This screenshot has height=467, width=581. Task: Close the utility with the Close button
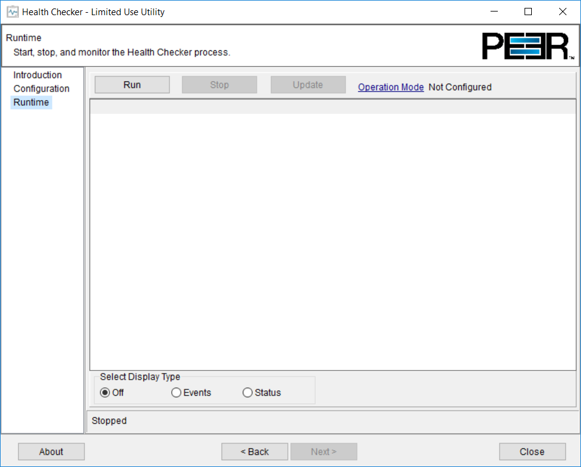(x=532, y=451)
